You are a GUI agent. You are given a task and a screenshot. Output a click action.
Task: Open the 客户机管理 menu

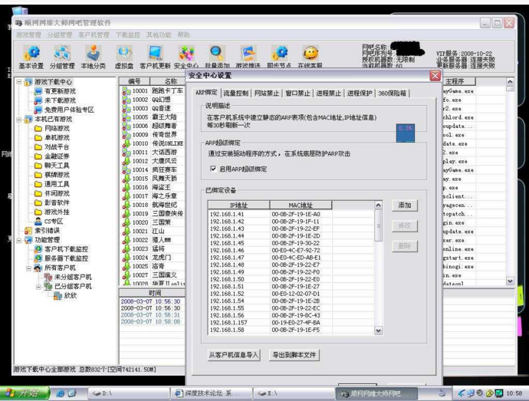tap(94, 35)
